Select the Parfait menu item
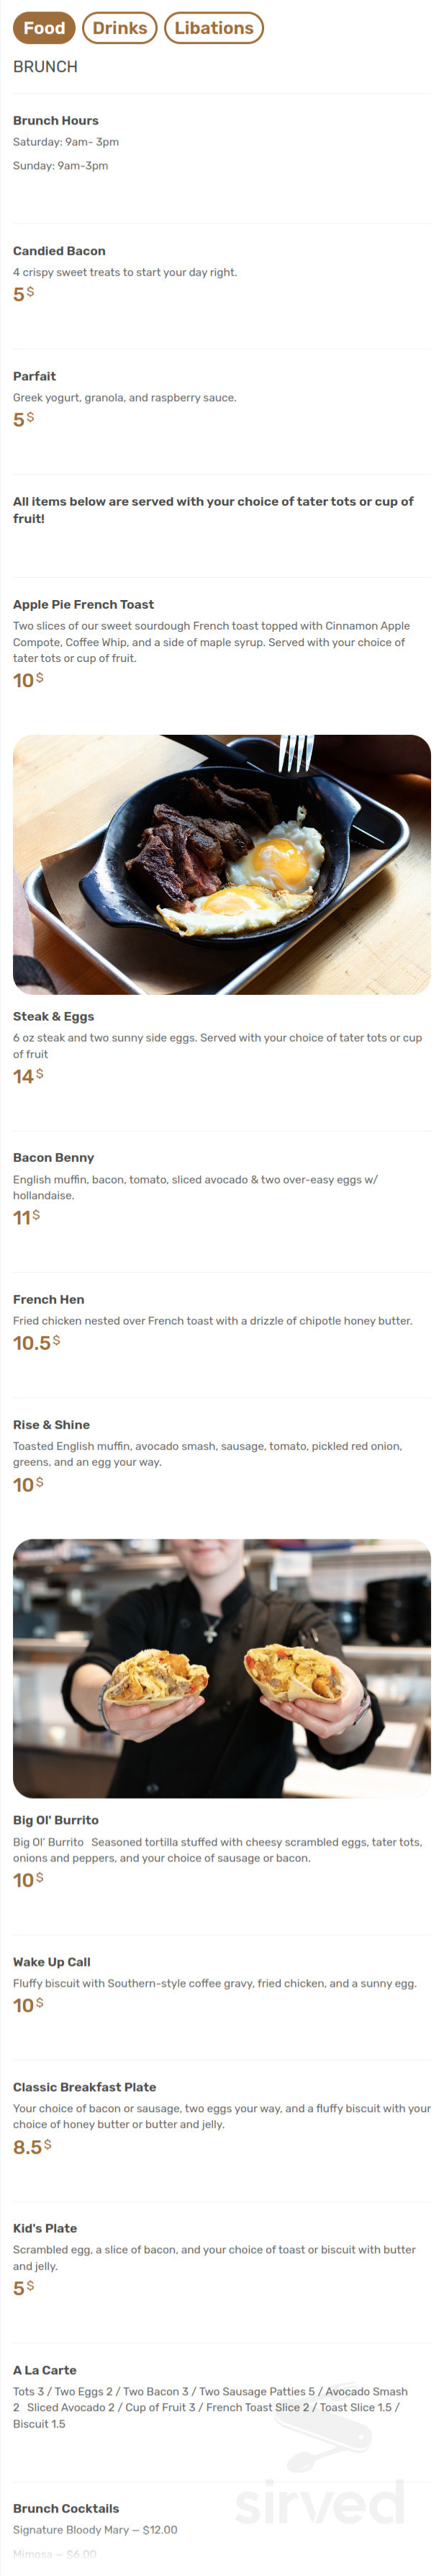Viewport: 444px width, 2576px height. click(36, 377)
